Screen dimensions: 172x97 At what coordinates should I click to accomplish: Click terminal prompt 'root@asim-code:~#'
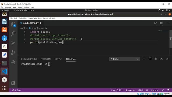pyautogui.click(x=34, y=64)
